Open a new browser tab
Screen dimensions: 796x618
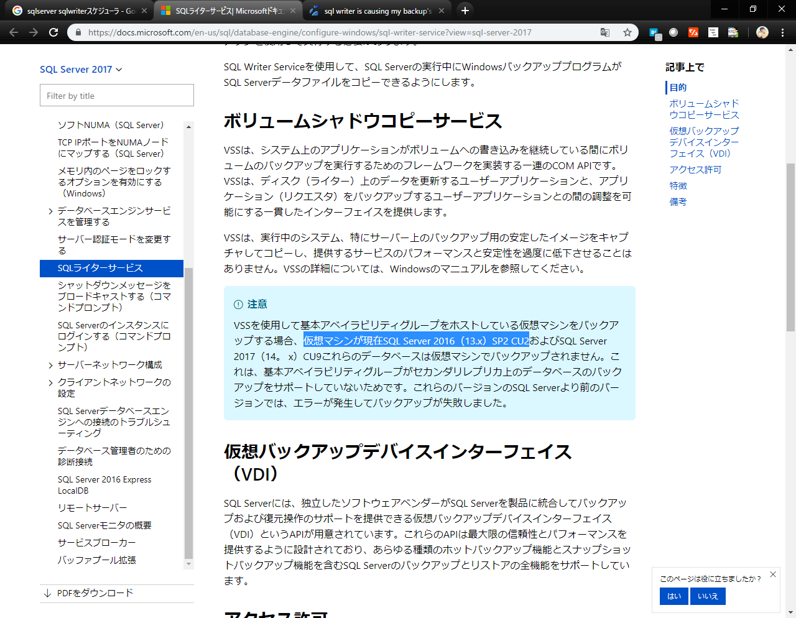[465, 11]
